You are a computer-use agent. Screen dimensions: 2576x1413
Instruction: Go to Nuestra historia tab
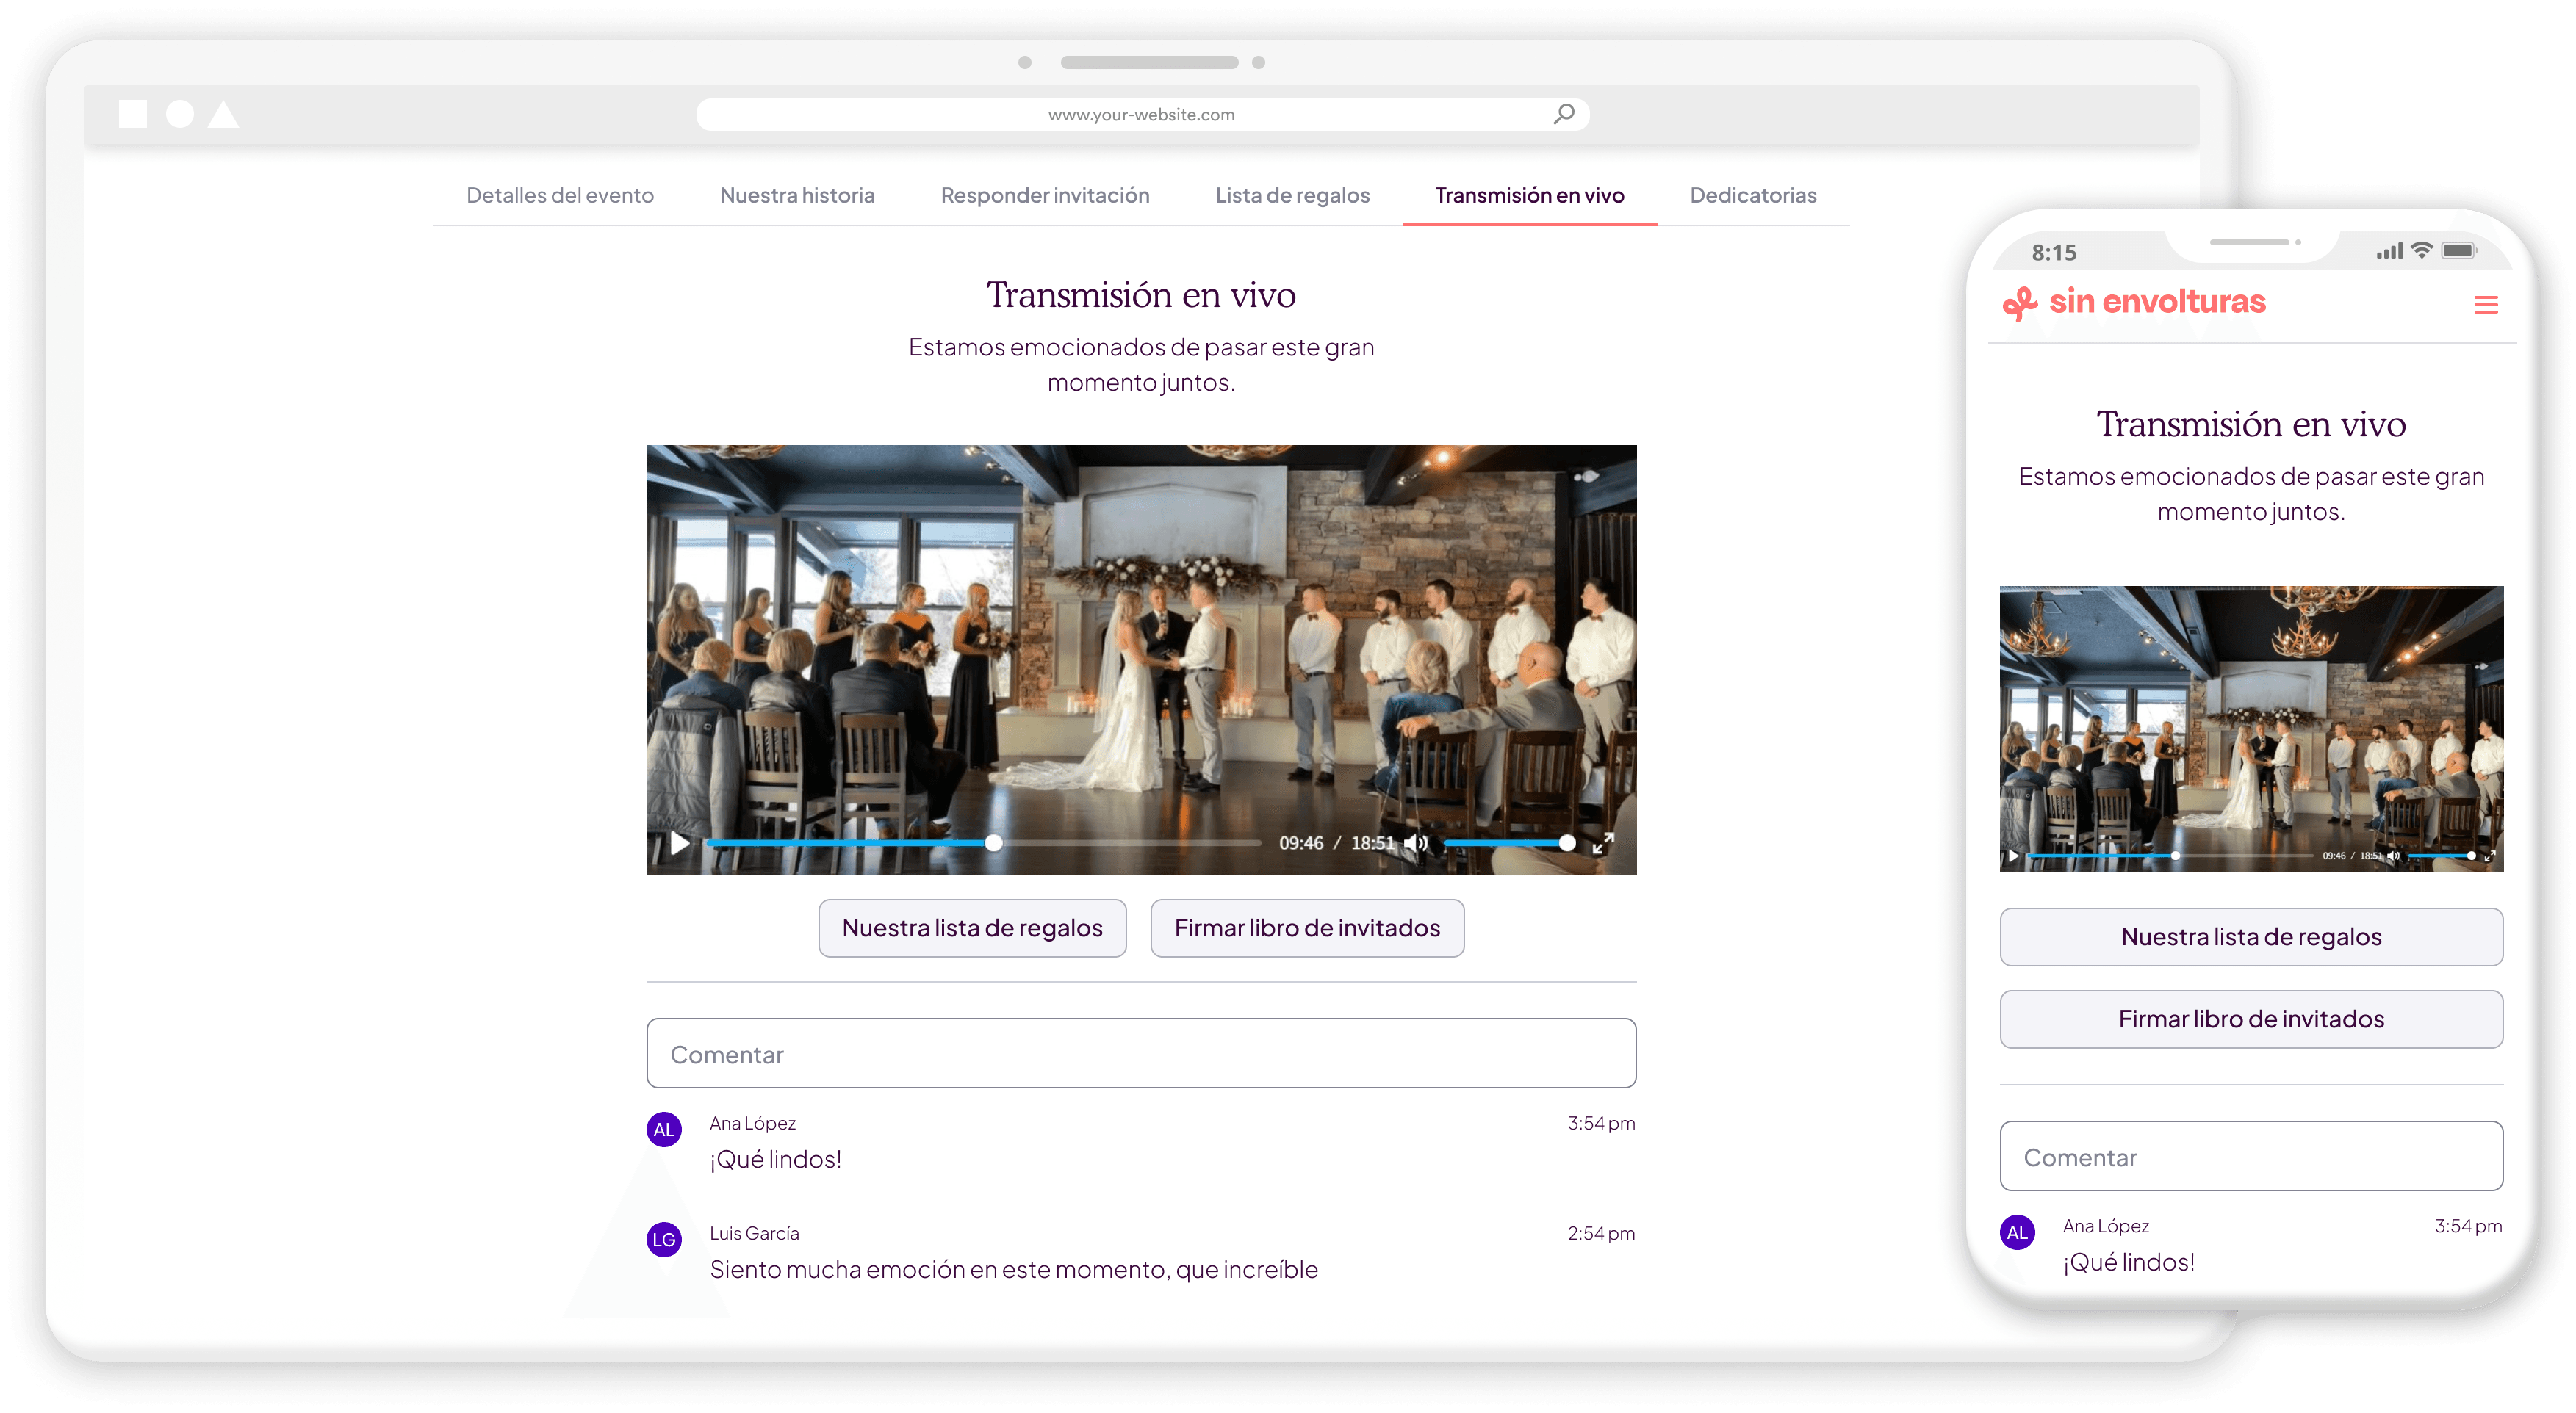coord(797,195)
